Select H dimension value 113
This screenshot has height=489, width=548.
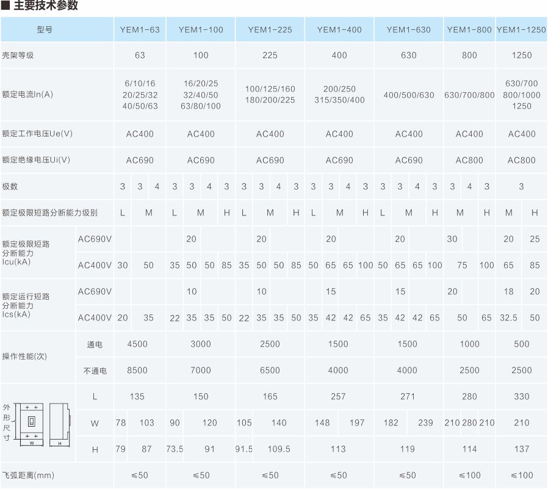(338, 449)
